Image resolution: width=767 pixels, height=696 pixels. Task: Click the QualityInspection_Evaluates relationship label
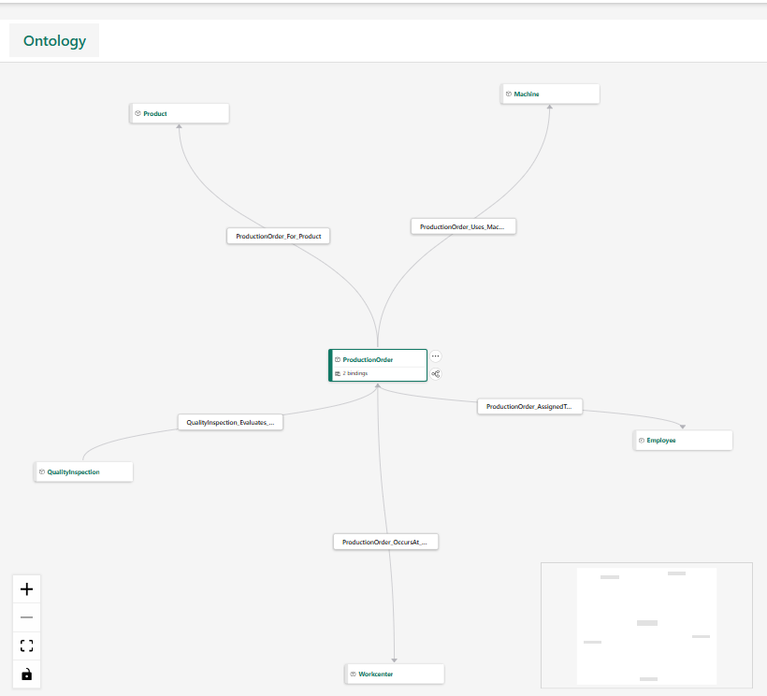230,423
